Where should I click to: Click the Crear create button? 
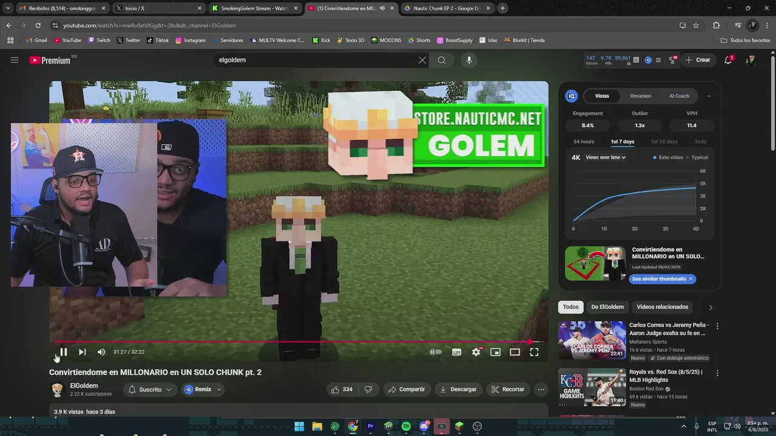(697, 60)
